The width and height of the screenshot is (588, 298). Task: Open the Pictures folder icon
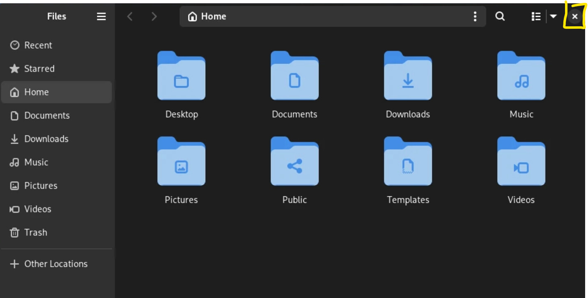(181, 162)
